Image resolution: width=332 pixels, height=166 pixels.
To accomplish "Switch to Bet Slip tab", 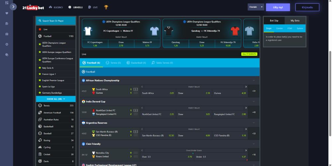I will (274, 21).
